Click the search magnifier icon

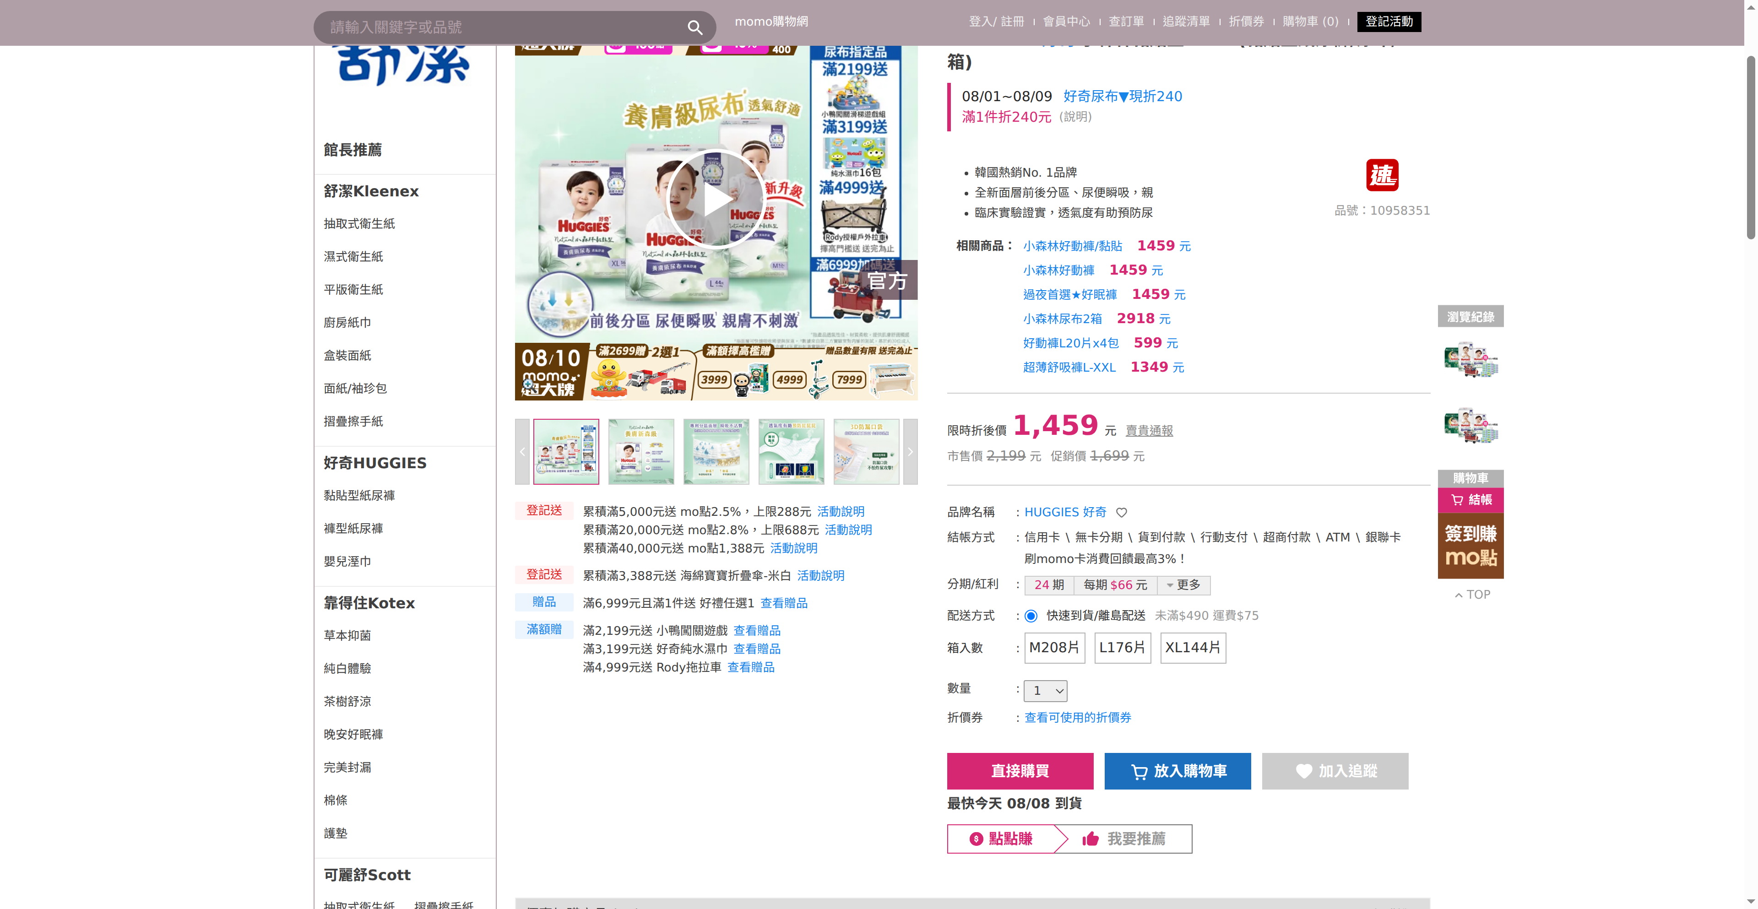695,27
